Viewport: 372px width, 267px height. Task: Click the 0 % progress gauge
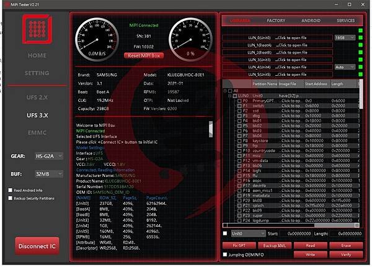[x=190, y=40]
